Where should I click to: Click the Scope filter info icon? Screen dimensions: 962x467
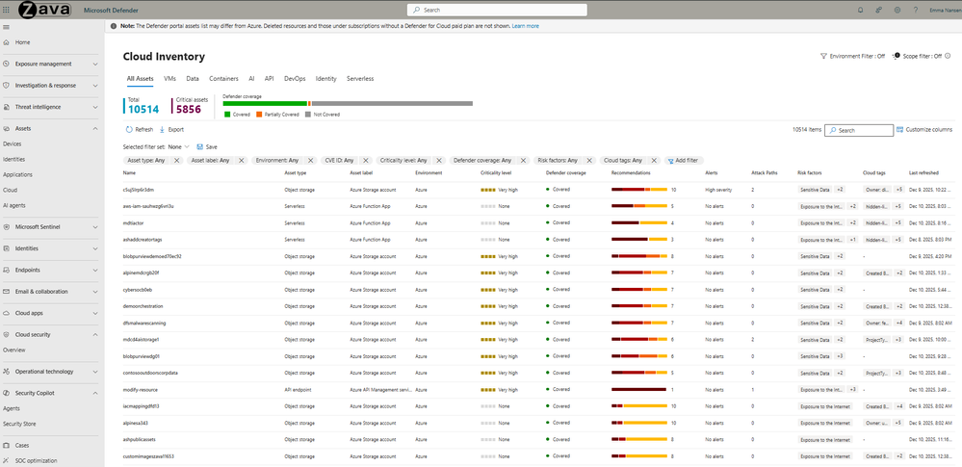point(948,56)
